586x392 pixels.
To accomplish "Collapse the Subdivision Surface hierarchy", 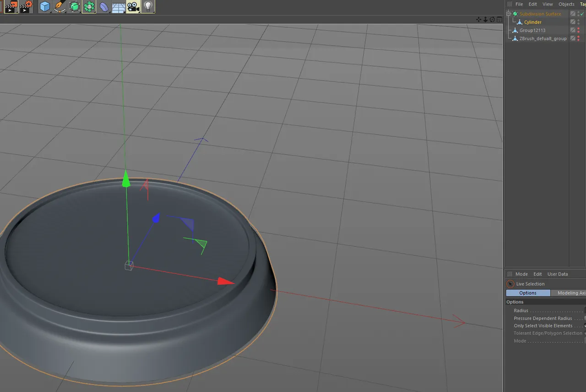I will click(x=508, y=14).
